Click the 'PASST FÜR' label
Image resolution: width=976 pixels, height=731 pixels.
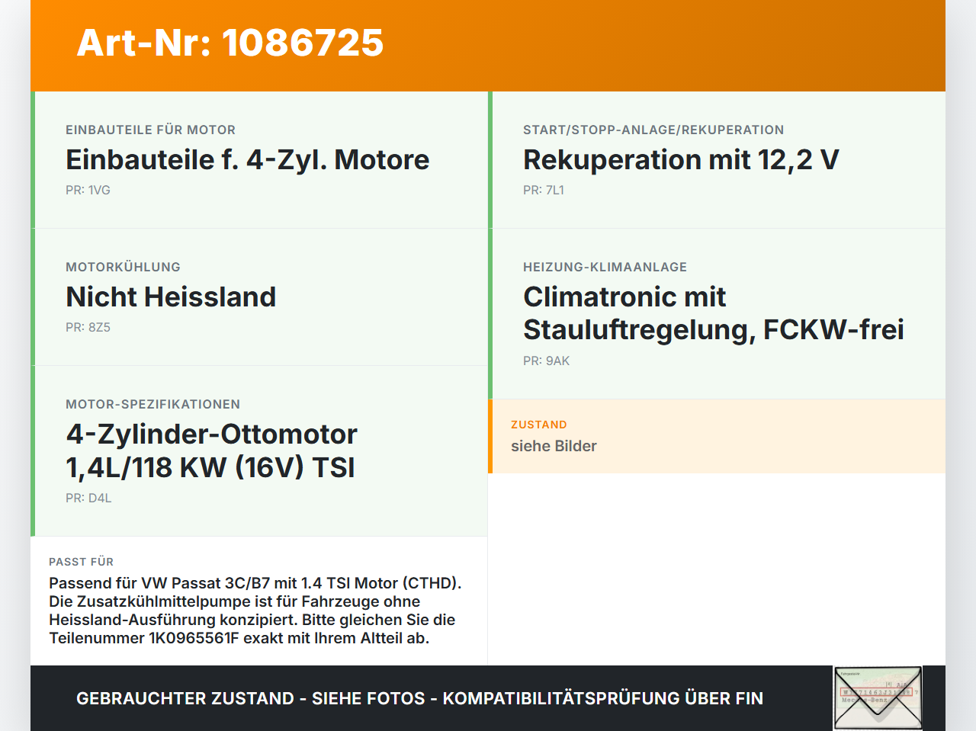coord(81,562)
